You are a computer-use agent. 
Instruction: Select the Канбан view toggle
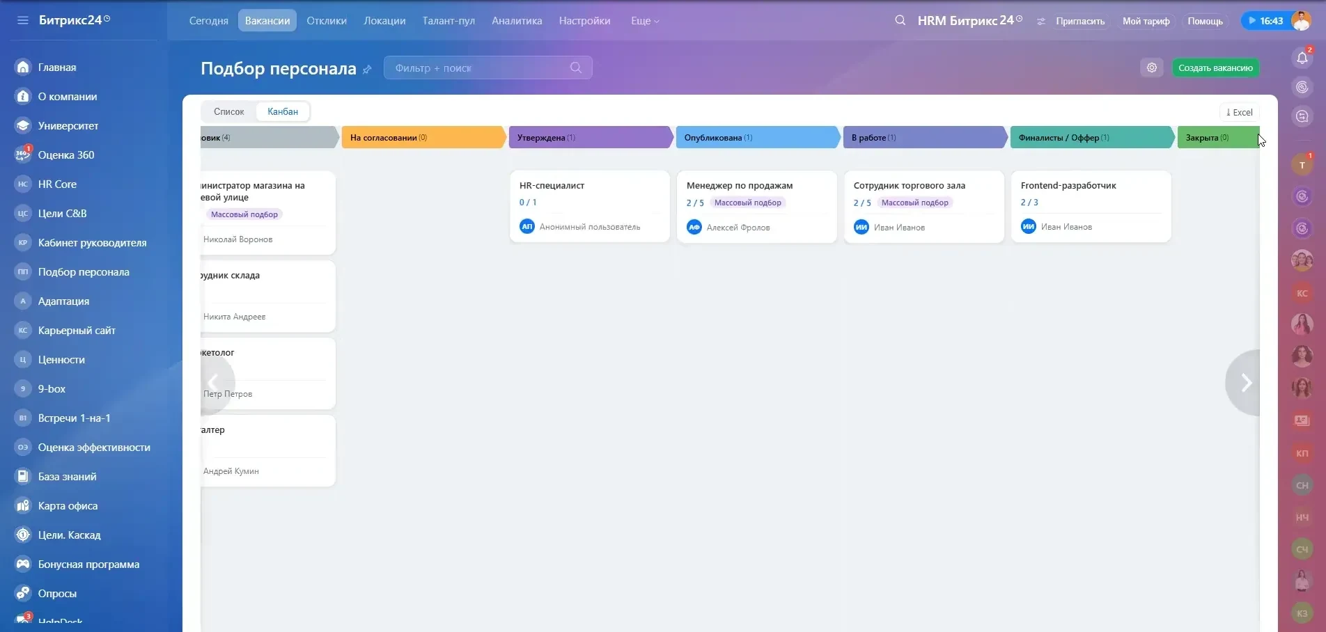click(x=283, y=111)
